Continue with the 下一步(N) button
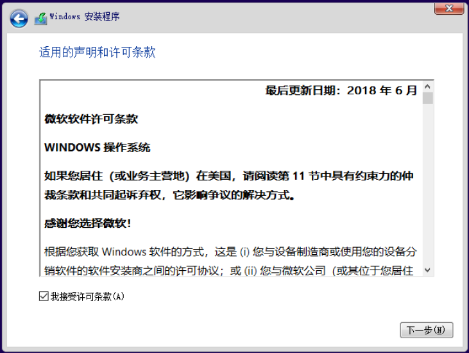The image size is (469, 353). tap(426, 330)
